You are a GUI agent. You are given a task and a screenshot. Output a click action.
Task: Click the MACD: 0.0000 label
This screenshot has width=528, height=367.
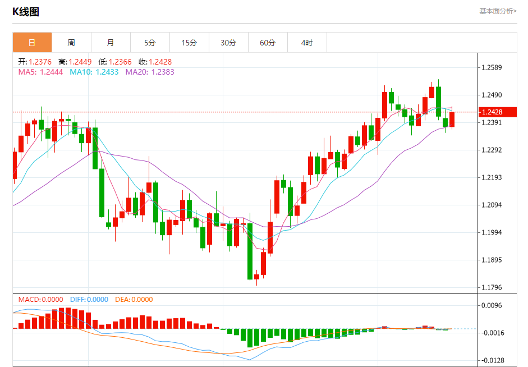[41, 299]
